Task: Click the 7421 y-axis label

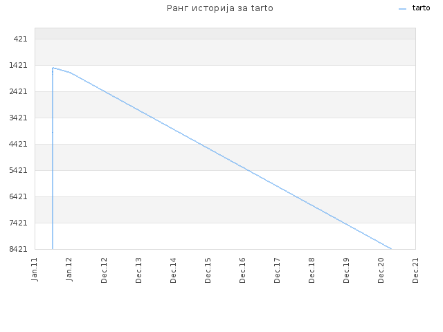Action: pos(19,223)
